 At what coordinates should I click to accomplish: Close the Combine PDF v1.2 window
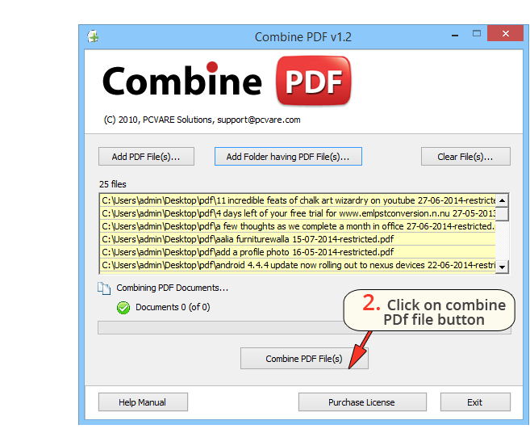pyautogui.click(x=505, y=33)
